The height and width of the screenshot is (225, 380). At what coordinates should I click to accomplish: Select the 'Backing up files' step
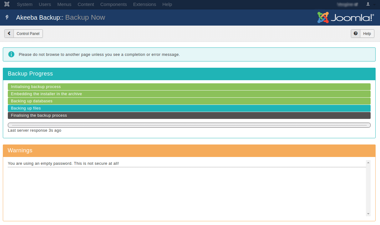189,108
